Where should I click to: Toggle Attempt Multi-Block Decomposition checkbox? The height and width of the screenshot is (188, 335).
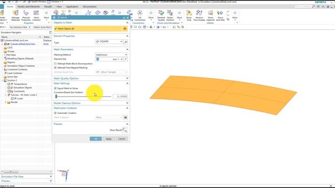tap(55, 64)
